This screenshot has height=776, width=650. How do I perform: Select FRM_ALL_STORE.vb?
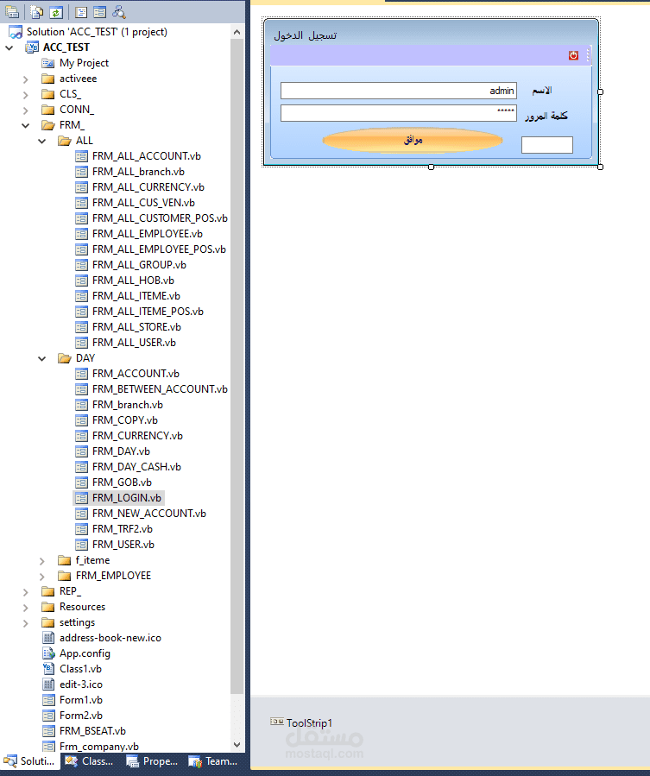coord(136,327)
